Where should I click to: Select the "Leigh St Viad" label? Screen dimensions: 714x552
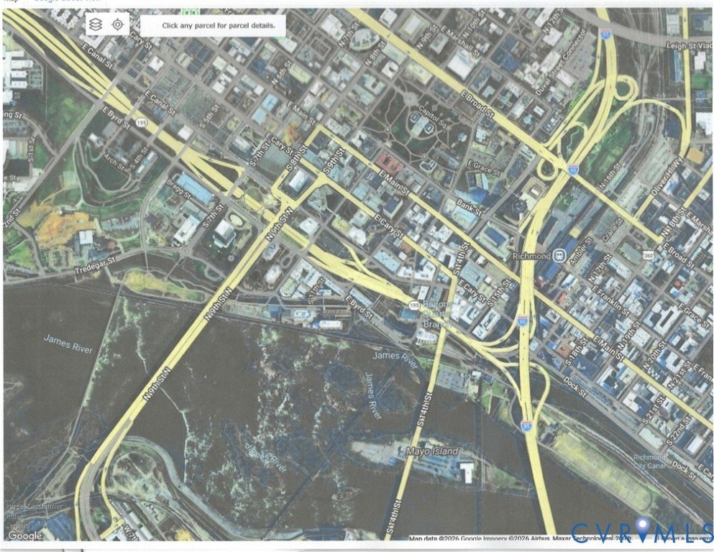click(689, 45)
